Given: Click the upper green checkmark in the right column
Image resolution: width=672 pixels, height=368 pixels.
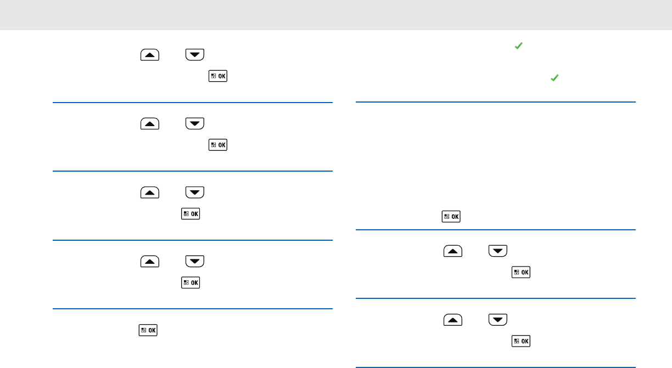Looking at the screenshot, I should coord(517,48).
